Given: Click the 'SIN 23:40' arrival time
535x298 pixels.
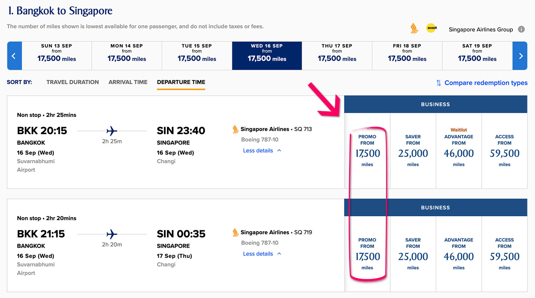Looking at the screenshot, I should (181, 131).
